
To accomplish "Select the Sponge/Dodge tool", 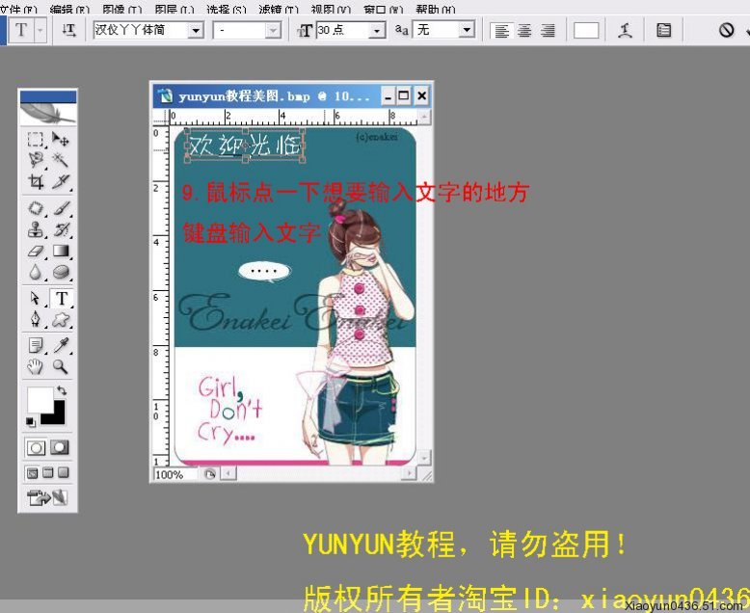I will point(61,272).
